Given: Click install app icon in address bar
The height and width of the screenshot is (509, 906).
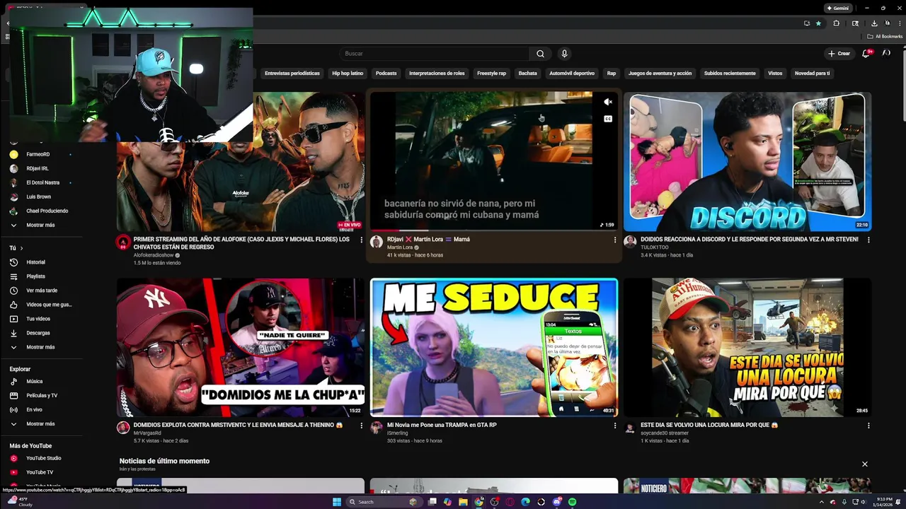Looking at the screenshot, I should (807, 23).
